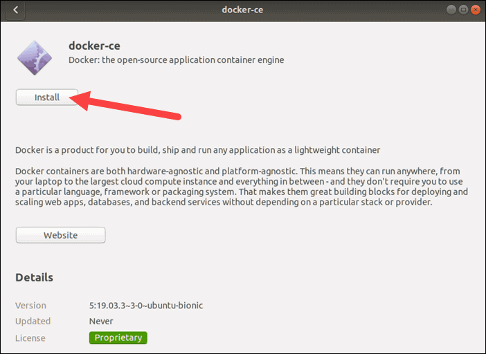Screen dimensions: 486x354
Task: Click the Updated value 'Never'
Action: click(x=101, y=322)
